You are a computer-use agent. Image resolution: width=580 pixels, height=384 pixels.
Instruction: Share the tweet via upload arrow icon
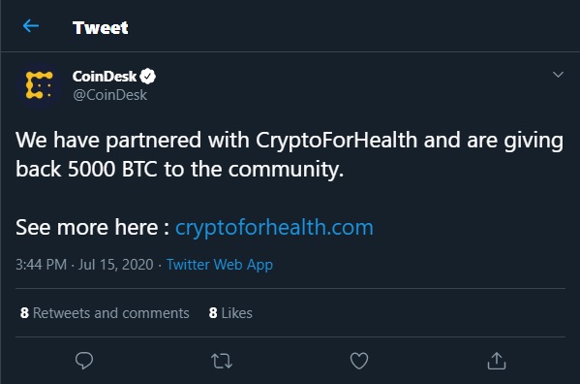tap(497, 361)
